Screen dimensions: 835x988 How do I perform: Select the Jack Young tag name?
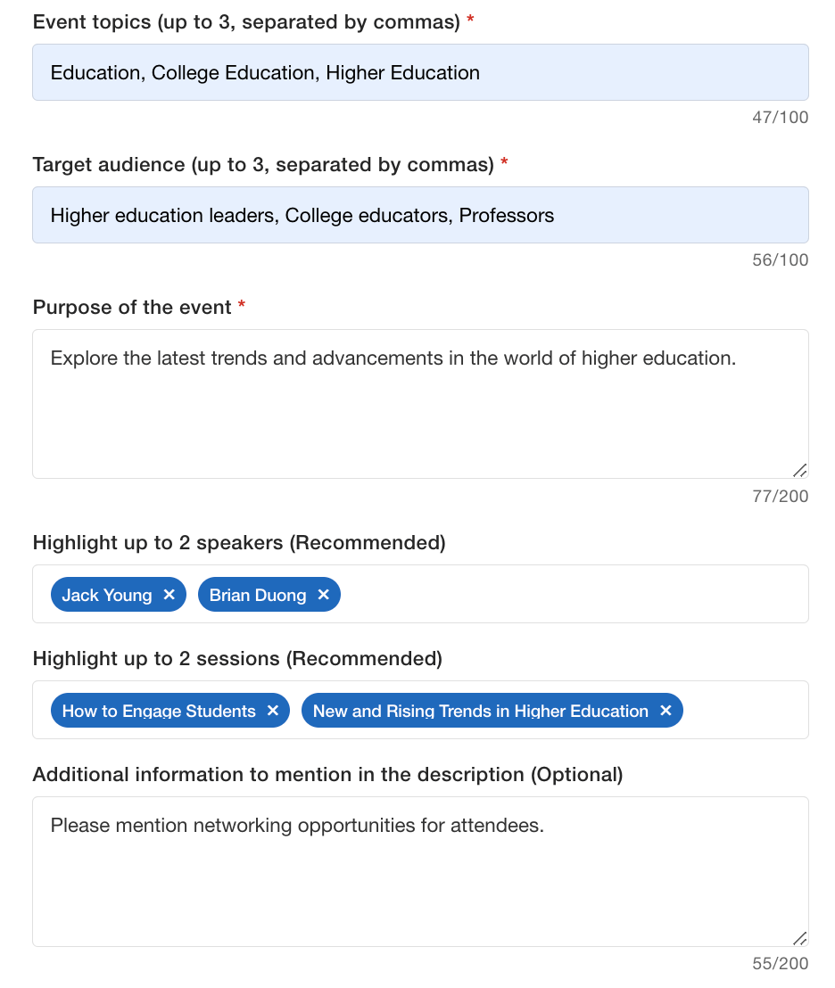(107, 595)
